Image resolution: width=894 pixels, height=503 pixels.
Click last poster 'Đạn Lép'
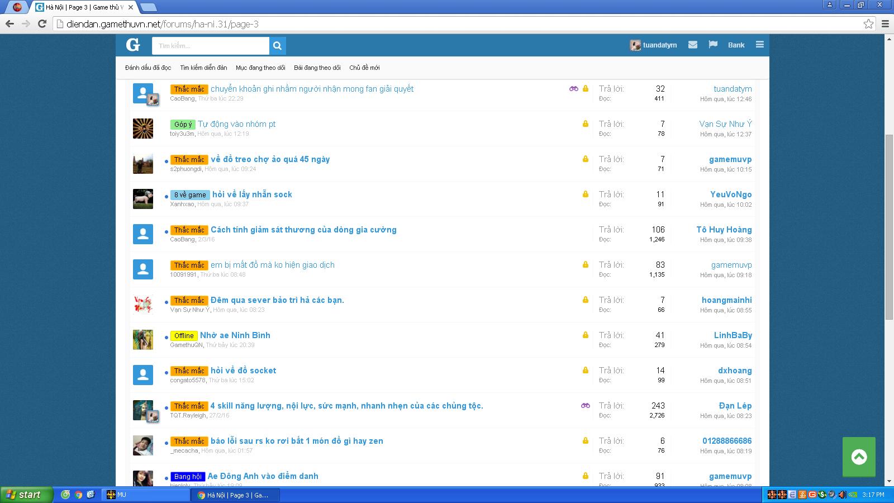click(x=735, y=406)
